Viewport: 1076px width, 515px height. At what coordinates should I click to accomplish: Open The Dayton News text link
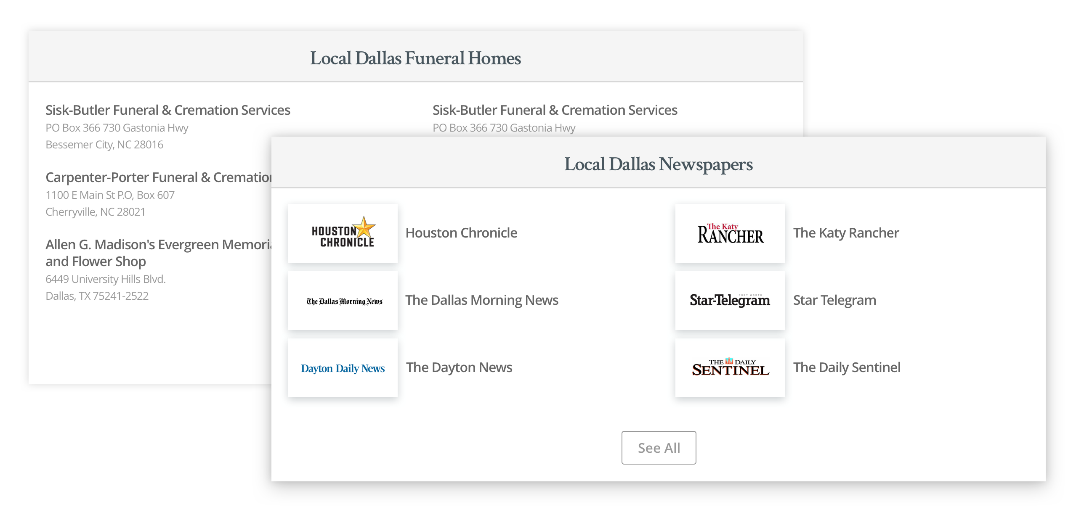pos(459,367)
